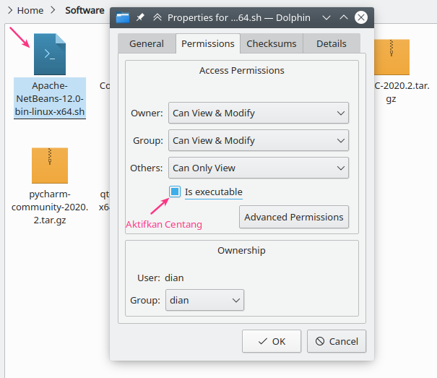Click Software in the breadcrumb path
Viewport: 437px width, 378px height.
tap(85, 11)
